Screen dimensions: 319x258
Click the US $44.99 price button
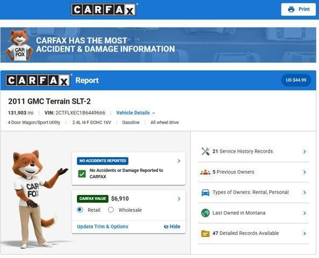[296, 80]
